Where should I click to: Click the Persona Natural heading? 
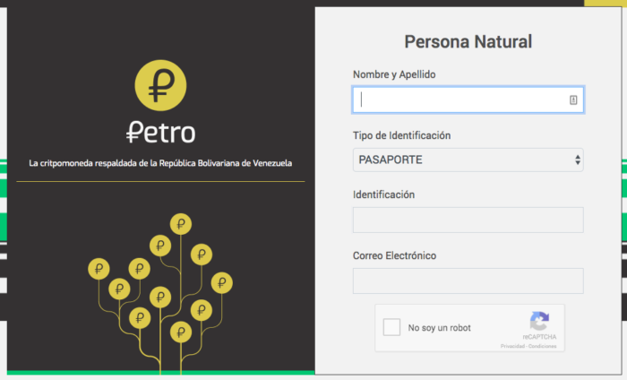point(468,41)
